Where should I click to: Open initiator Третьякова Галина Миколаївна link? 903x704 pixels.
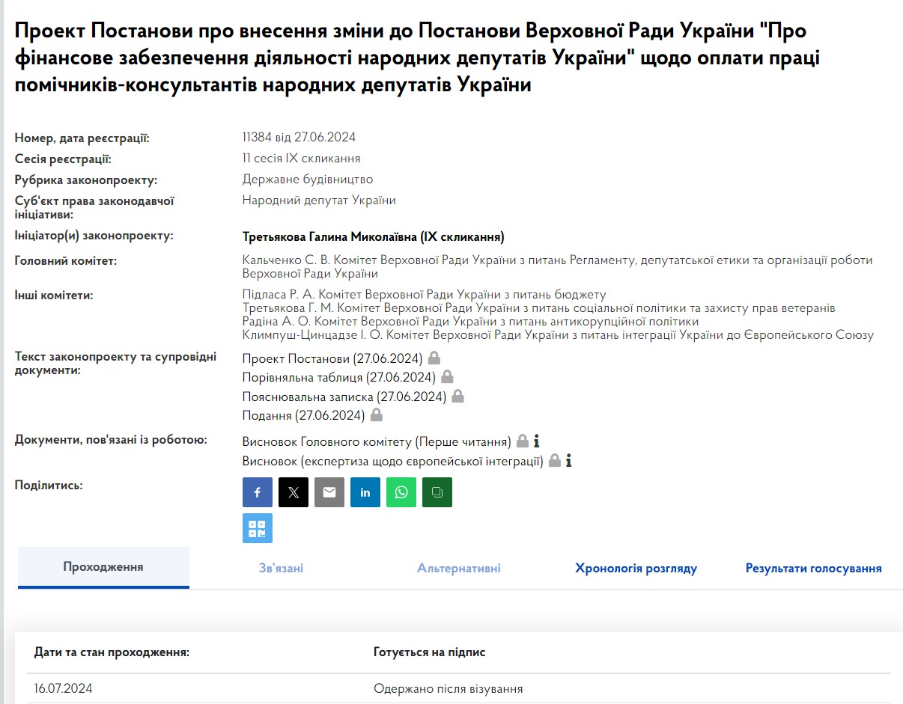[373, 237]
